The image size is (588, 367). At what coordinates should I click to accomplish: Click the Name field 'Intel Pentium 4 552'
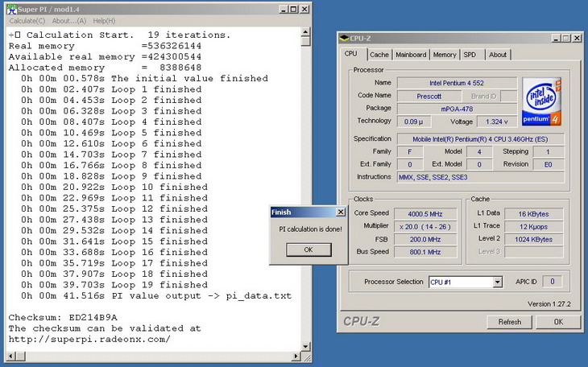pyautogui.click(x=457, y=83)
